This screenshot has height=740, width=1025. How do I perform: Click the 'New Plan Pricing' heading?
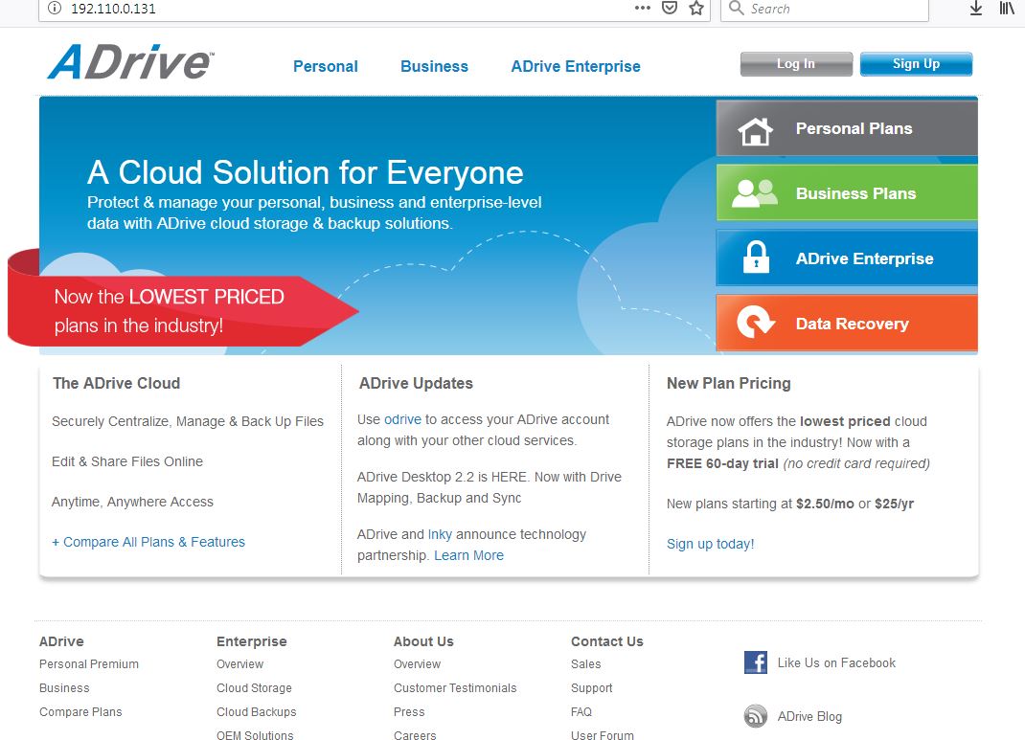[x=729, y=383]
